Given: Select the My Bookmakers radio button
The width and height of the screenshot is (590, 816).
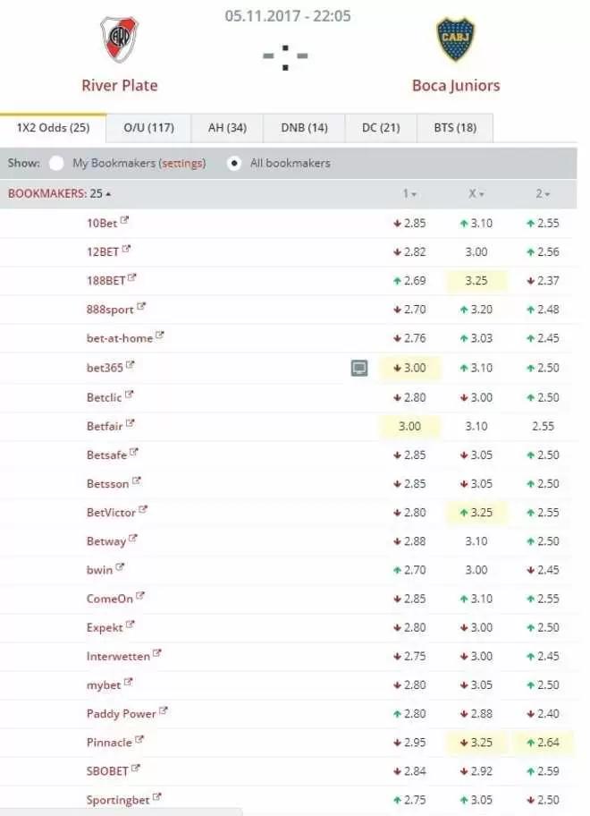Looking at the screenshot, I should pos(57,164).
